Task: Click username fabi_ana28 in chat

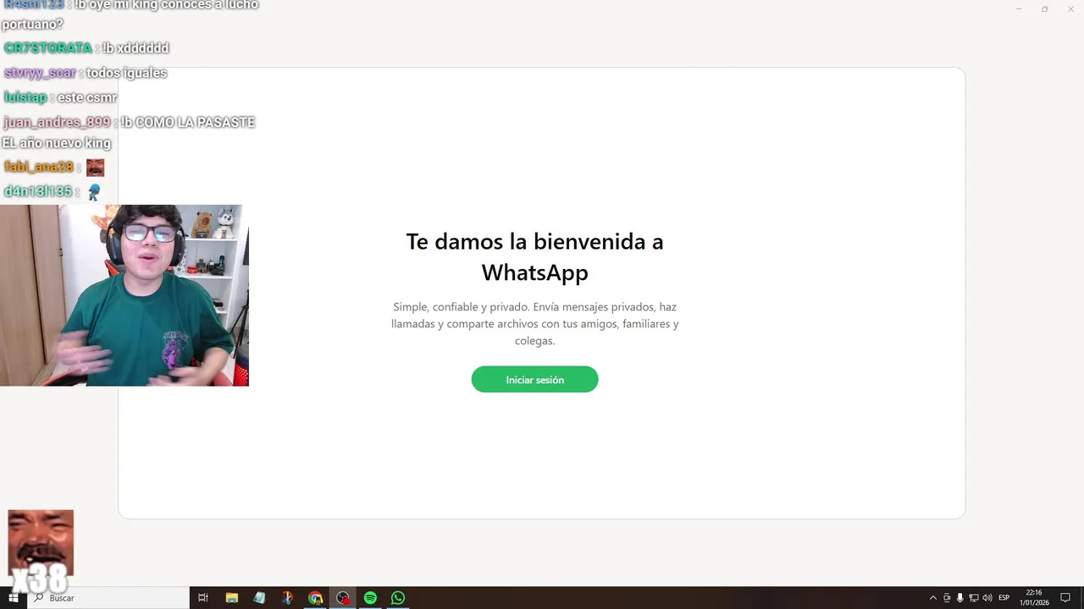Action: (39, 167)
